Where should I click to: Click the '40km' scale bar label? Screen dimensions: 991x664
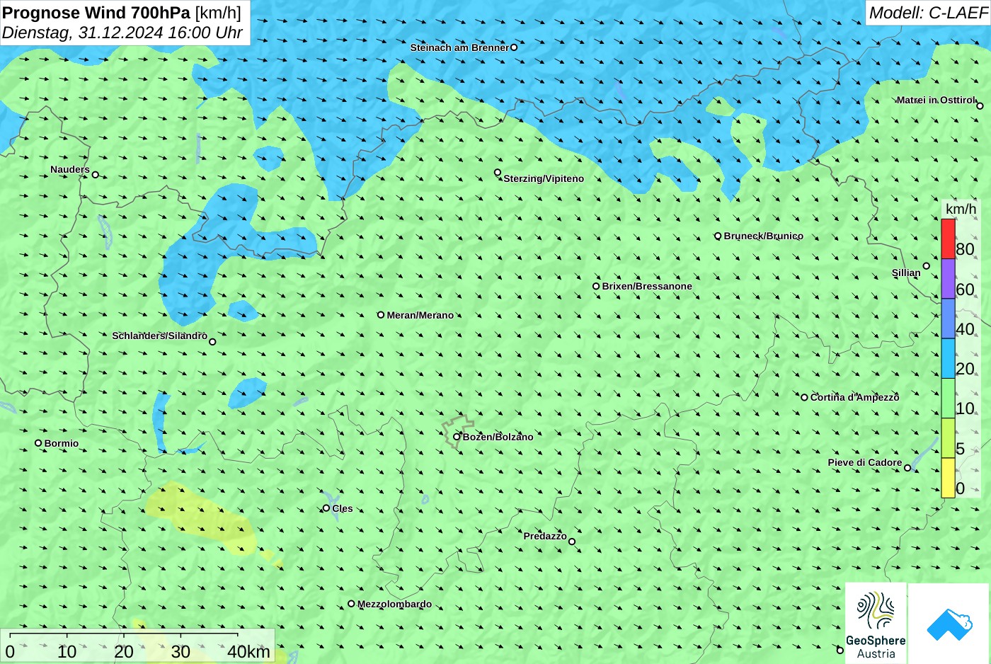pos(248,651)
